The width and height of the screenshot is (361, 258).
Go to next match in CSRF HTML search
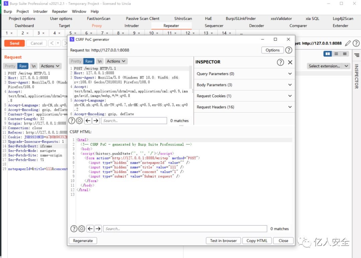(98, 229)
